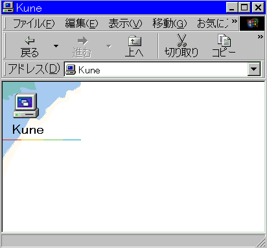Go up one level with 上へ folder icon
This screenshot has height=248, width=267.
(x=135, y=41)
